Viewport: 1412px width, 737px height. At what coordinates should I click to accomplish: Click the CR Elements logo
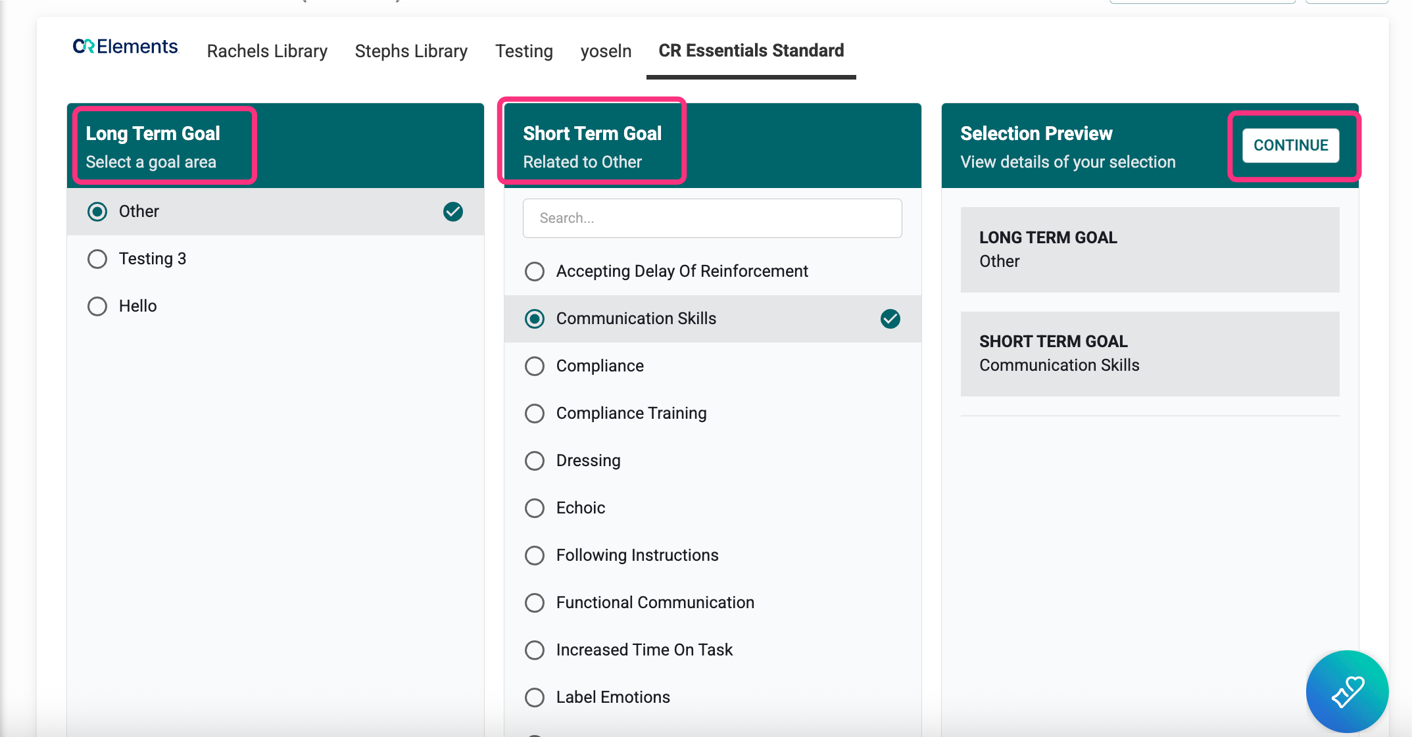point(125,47)
